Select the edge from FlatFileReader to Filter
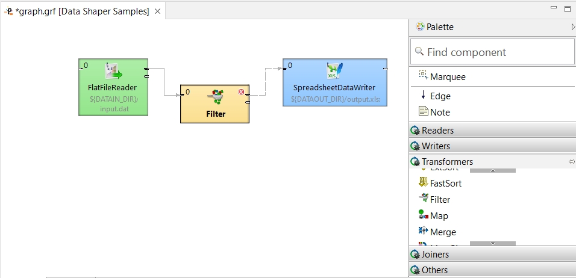Screen dimensions: 576x278 pos(164,81)
